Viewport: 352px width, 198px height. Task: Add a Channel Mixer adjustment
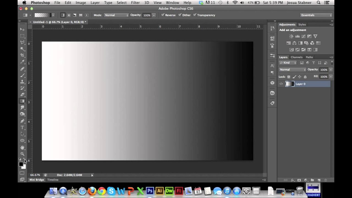312,43
